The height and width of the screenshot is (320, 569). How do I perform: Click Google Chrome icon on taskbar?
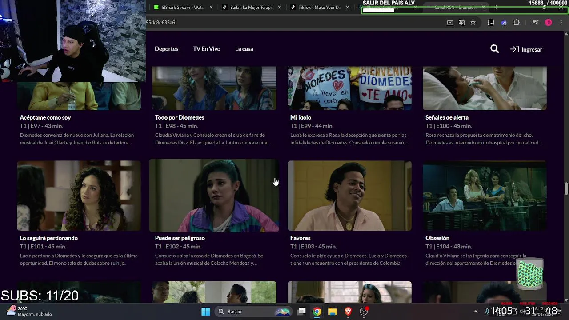tap(317, 312)
